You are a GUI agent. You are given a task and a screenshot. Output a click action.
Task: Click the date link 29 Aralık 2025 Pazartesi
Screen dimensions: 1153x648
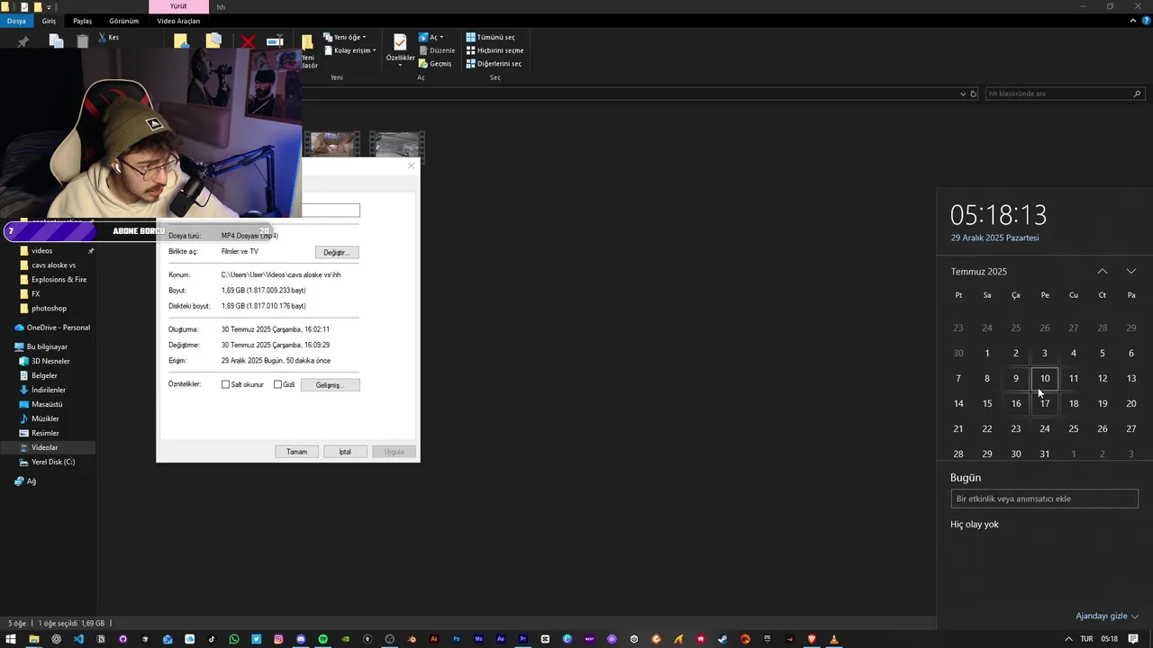(995, 238)
